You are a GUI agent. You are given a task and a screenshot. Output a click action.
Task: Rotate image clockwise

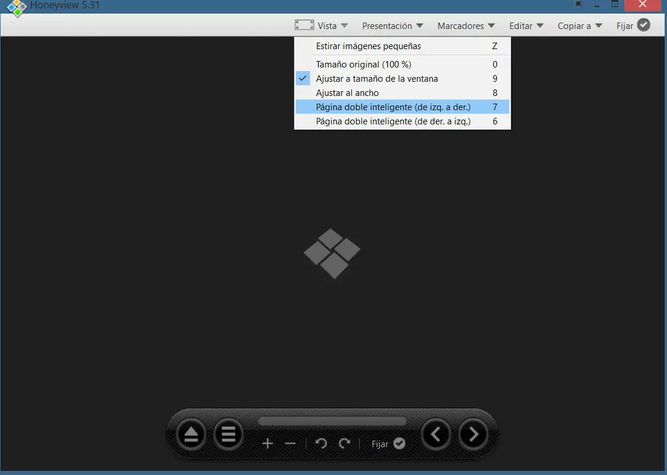344,444
